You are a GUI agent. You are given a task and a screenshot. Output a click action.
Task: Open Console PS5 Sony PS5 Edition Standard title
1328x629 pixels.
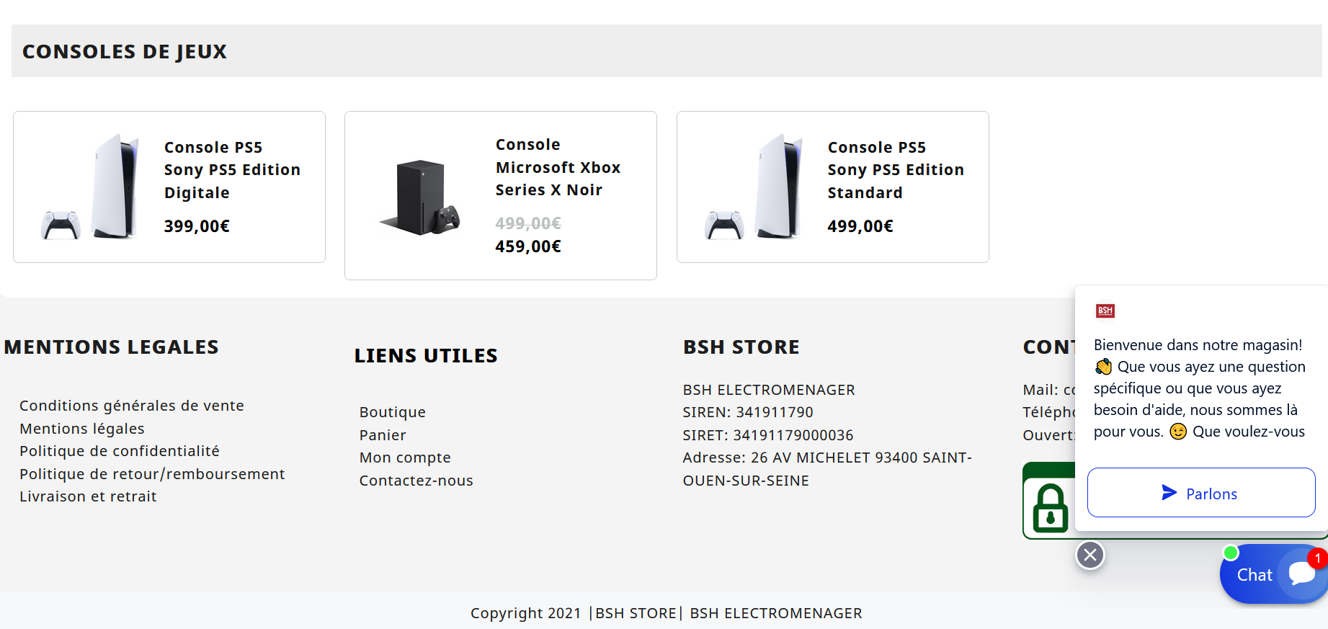point(896,170)
